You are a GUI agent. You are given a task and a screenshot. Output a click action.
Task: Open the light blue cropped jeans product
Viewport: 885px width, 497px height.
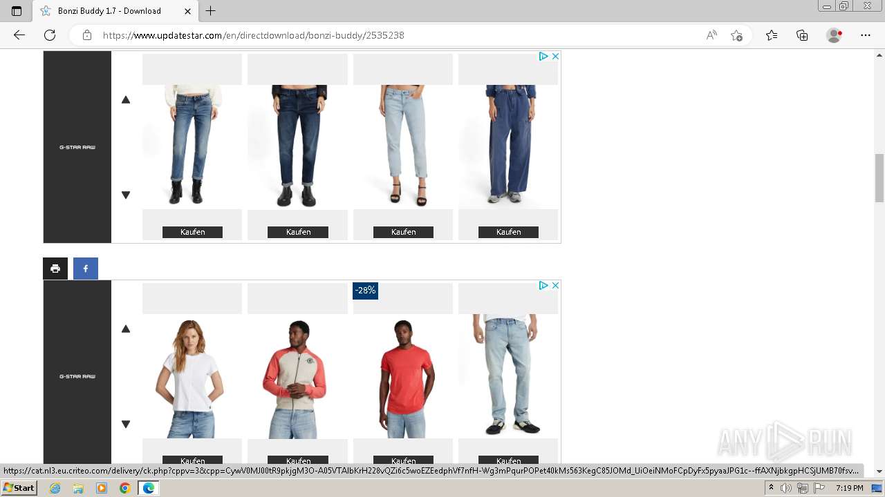pos(403,146)
